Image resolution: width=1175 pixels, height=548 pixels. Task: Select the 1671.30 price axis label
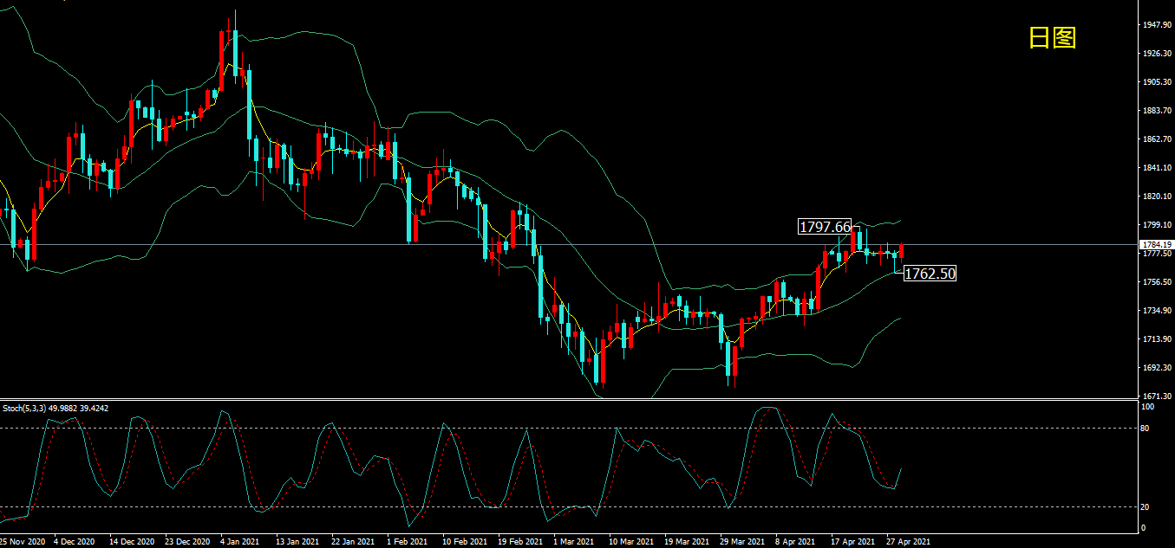coord(1159,396)
